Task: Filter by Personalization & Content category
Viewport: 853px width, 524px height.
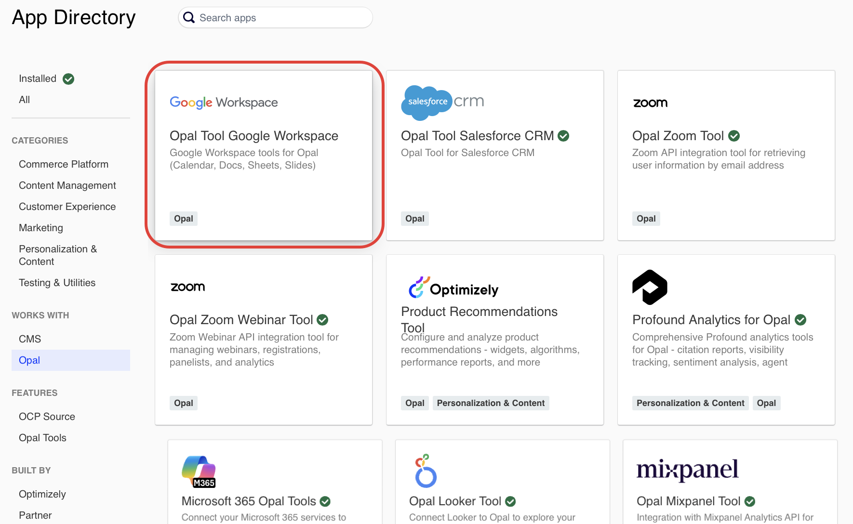Action: pyautogui.click(x=58, y=255)
